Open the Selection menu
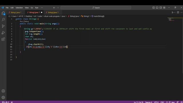 [x=19, y=8]
